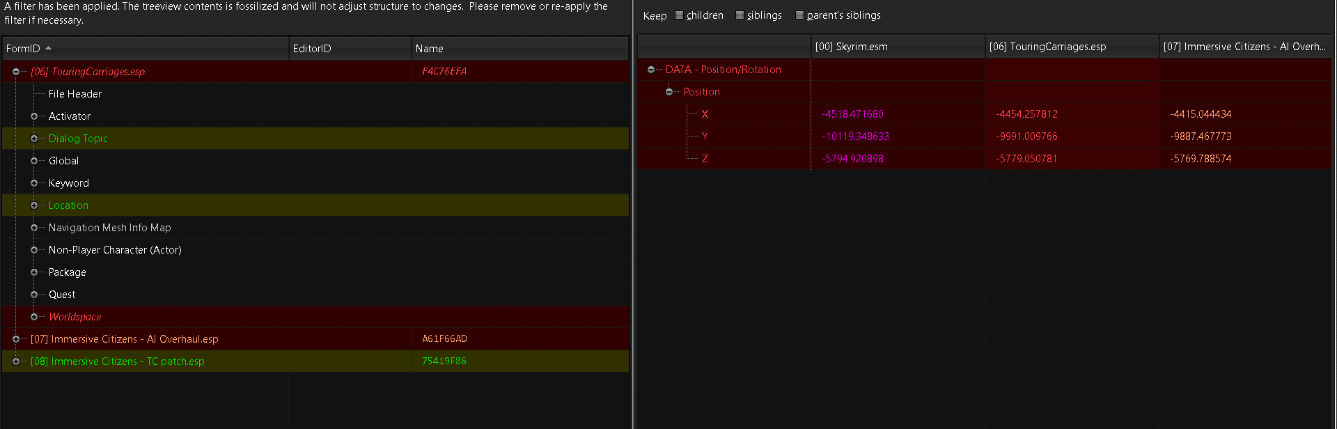Expand the Navigation Mesh Info Map group
The width and height of the screenshot is (1337, 429).
pyautogui.click(x=33, y=228)
